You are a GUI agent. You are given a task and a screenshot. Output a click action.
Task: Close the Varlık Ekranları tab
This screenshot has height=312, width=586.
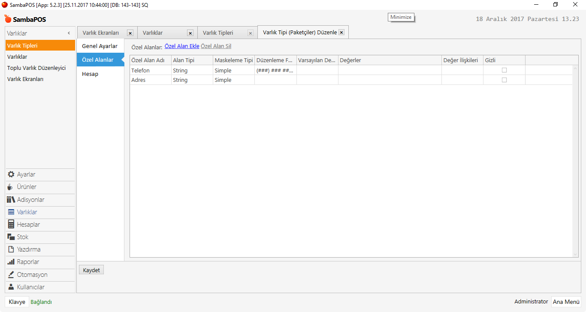pos(130,33)
